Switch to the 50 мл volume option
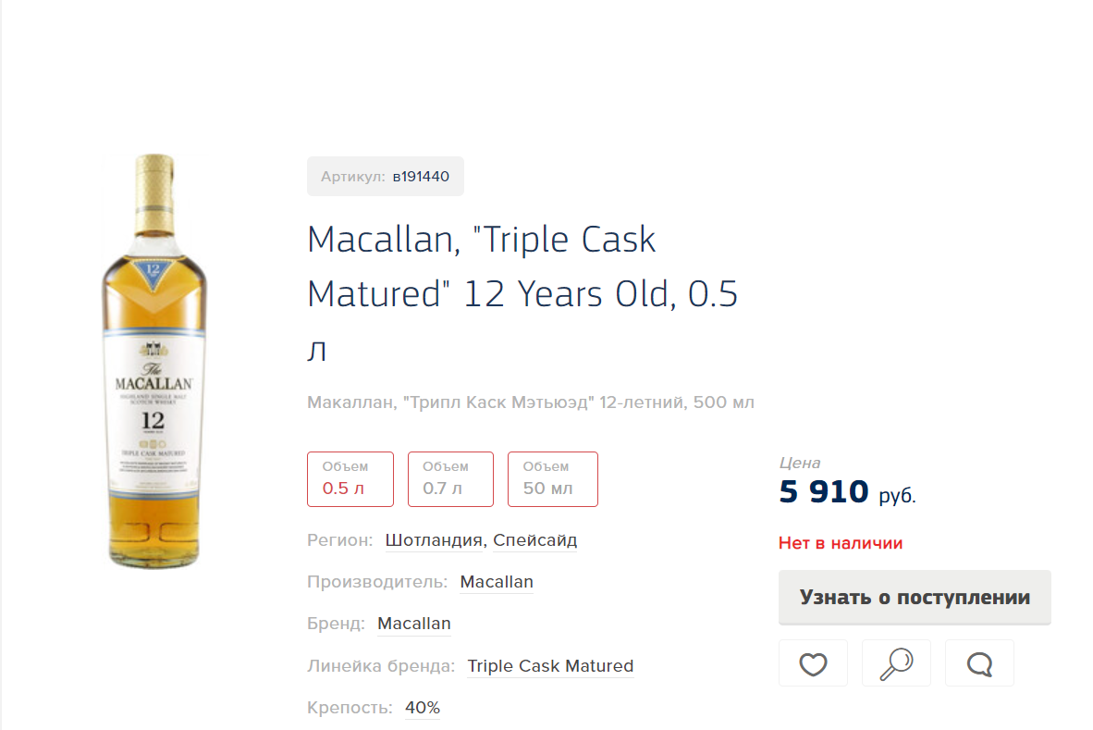Screen dimensions: 1093x730 [552, 479]
